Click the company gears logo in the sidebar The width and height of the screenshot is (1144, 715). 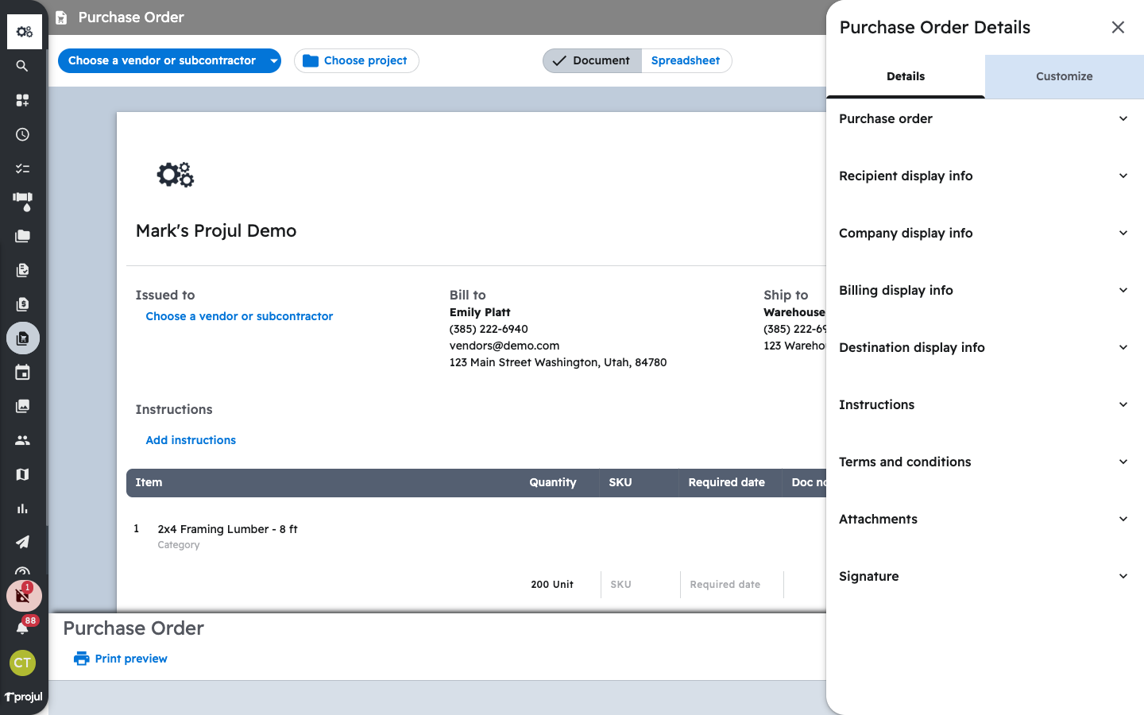point(24,32)
